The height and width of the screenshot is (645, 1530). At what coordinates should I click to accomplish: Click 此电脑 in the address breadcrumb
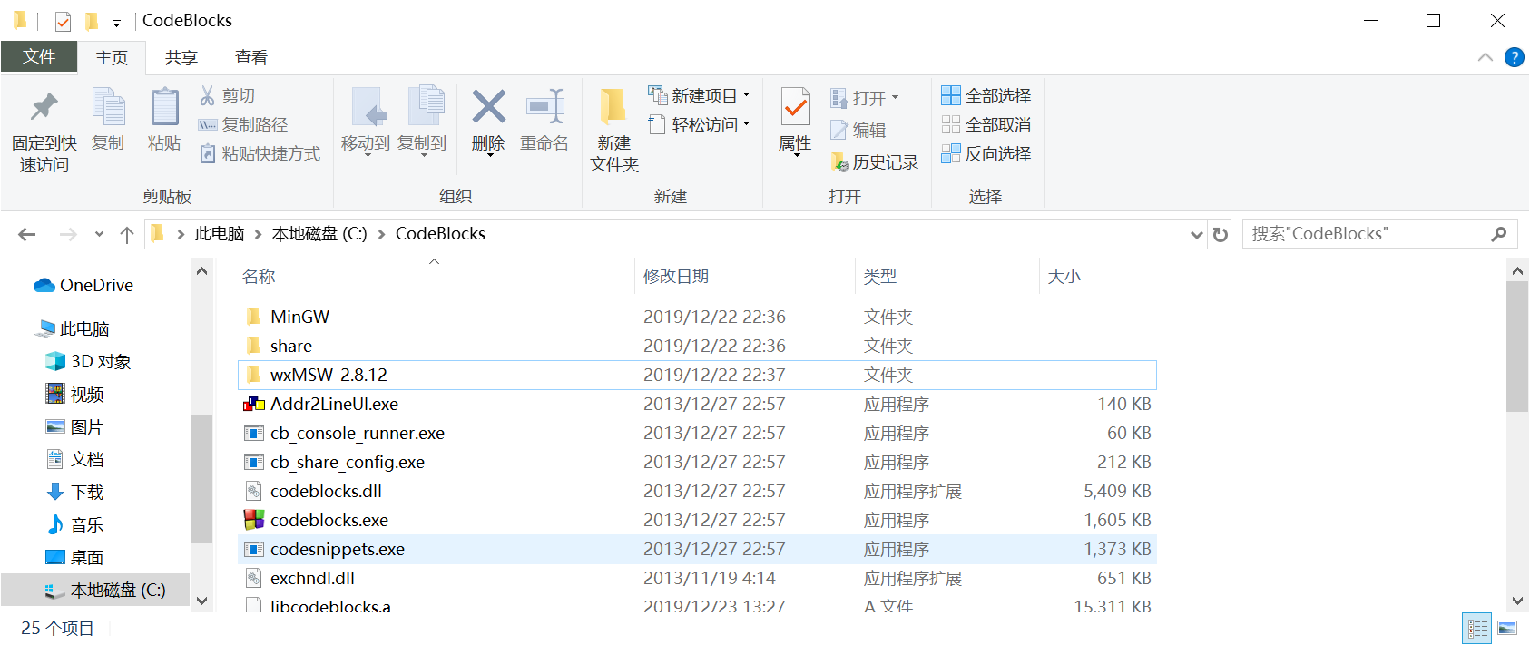pos(220,234)
